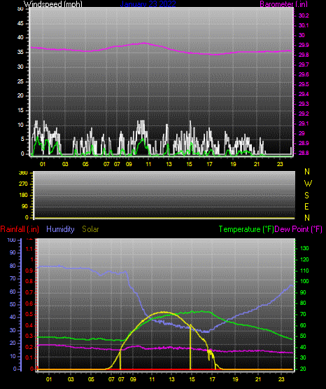The width and height of the screenshot is (326, 389).
Task: Click the W compass direction label
Action: [308, 184]
